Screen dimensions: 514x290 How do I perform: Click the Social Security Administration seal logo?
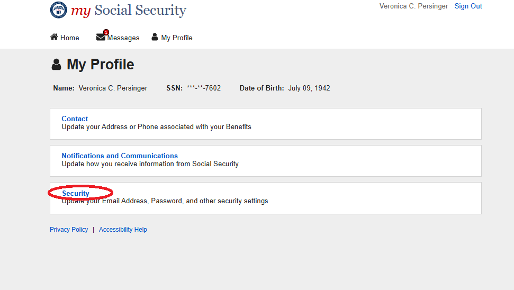(59, 10)
